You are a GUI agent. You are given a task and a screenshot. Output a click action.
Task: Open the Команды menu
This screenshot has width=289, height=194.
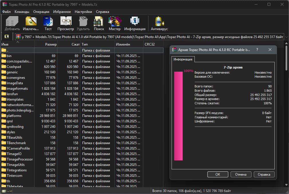(x=22, y=12)
